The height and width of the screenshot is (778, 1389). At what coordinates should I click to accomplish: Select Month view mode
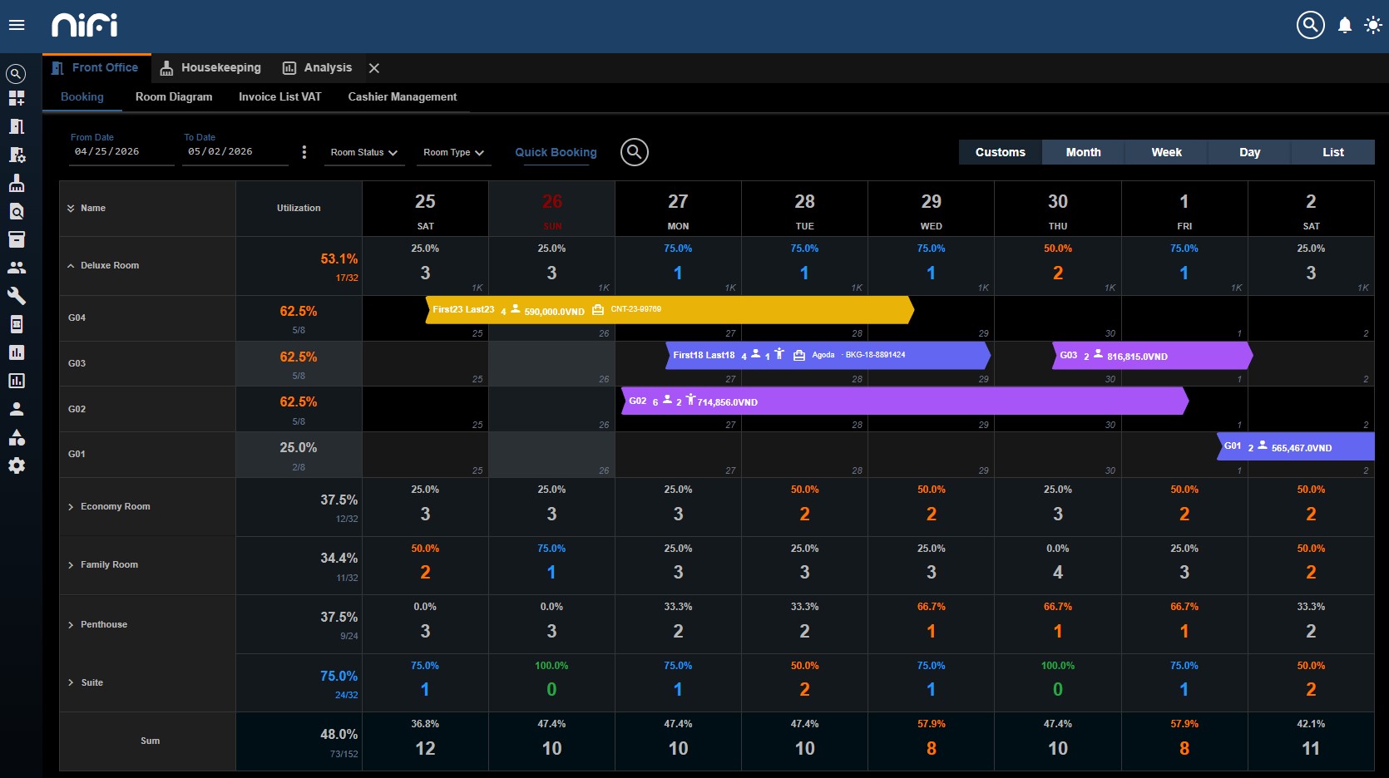click(x=1084, y=152)
